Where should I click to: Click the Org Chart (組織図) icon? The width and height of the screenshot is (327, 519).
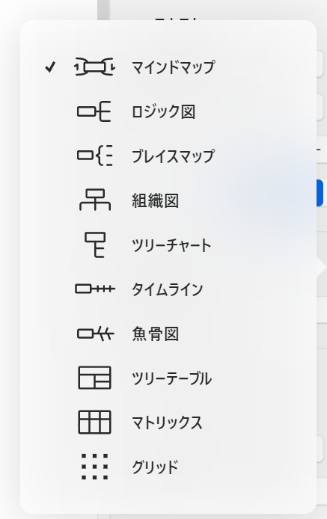click(95, 200)
